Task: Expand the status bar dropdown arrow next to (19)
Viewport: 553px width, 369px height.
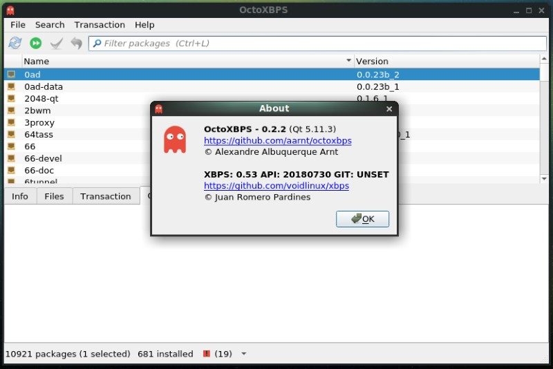Action: pos(244,354)
